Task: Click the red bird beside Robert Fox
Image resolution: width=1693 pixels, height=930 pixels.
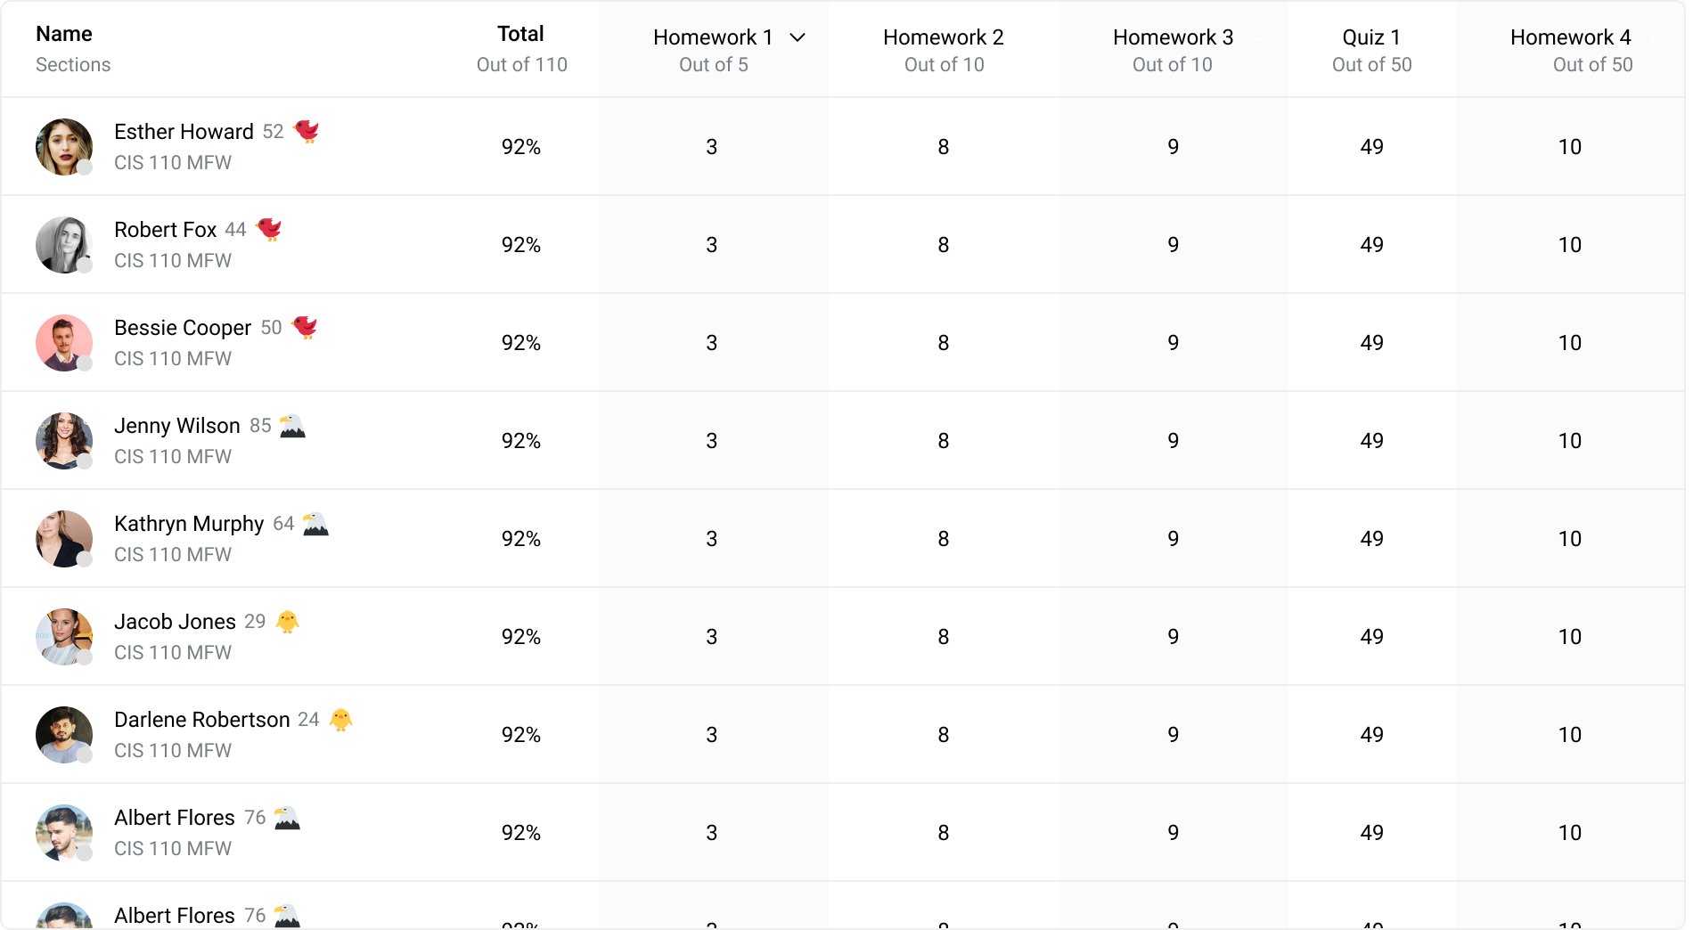Action: click(269, 229)
